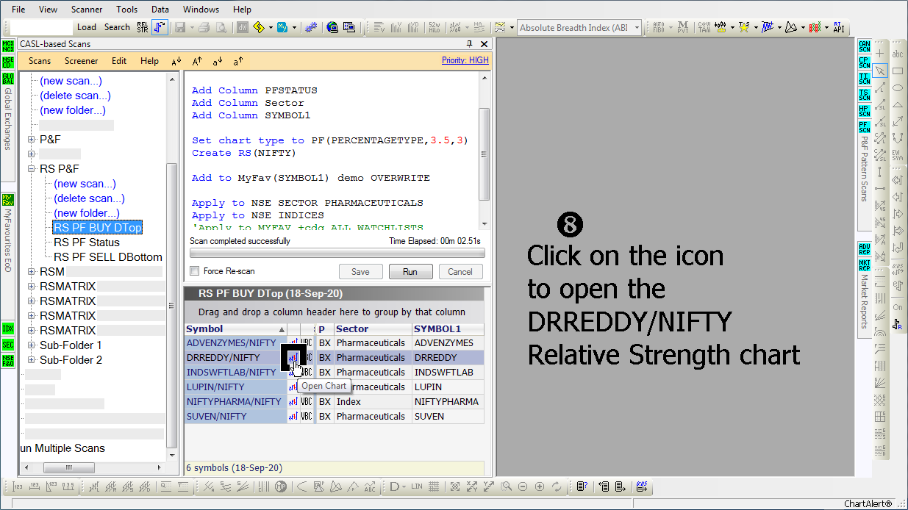The image size is (908, 510).
Task: Expand RSM folder in tree
Action: click(x=32, y=272)
